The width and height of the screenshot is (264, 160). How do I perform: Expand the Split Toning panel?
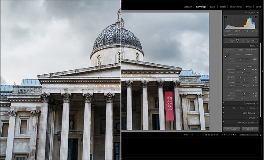click(x=257, y=113)
